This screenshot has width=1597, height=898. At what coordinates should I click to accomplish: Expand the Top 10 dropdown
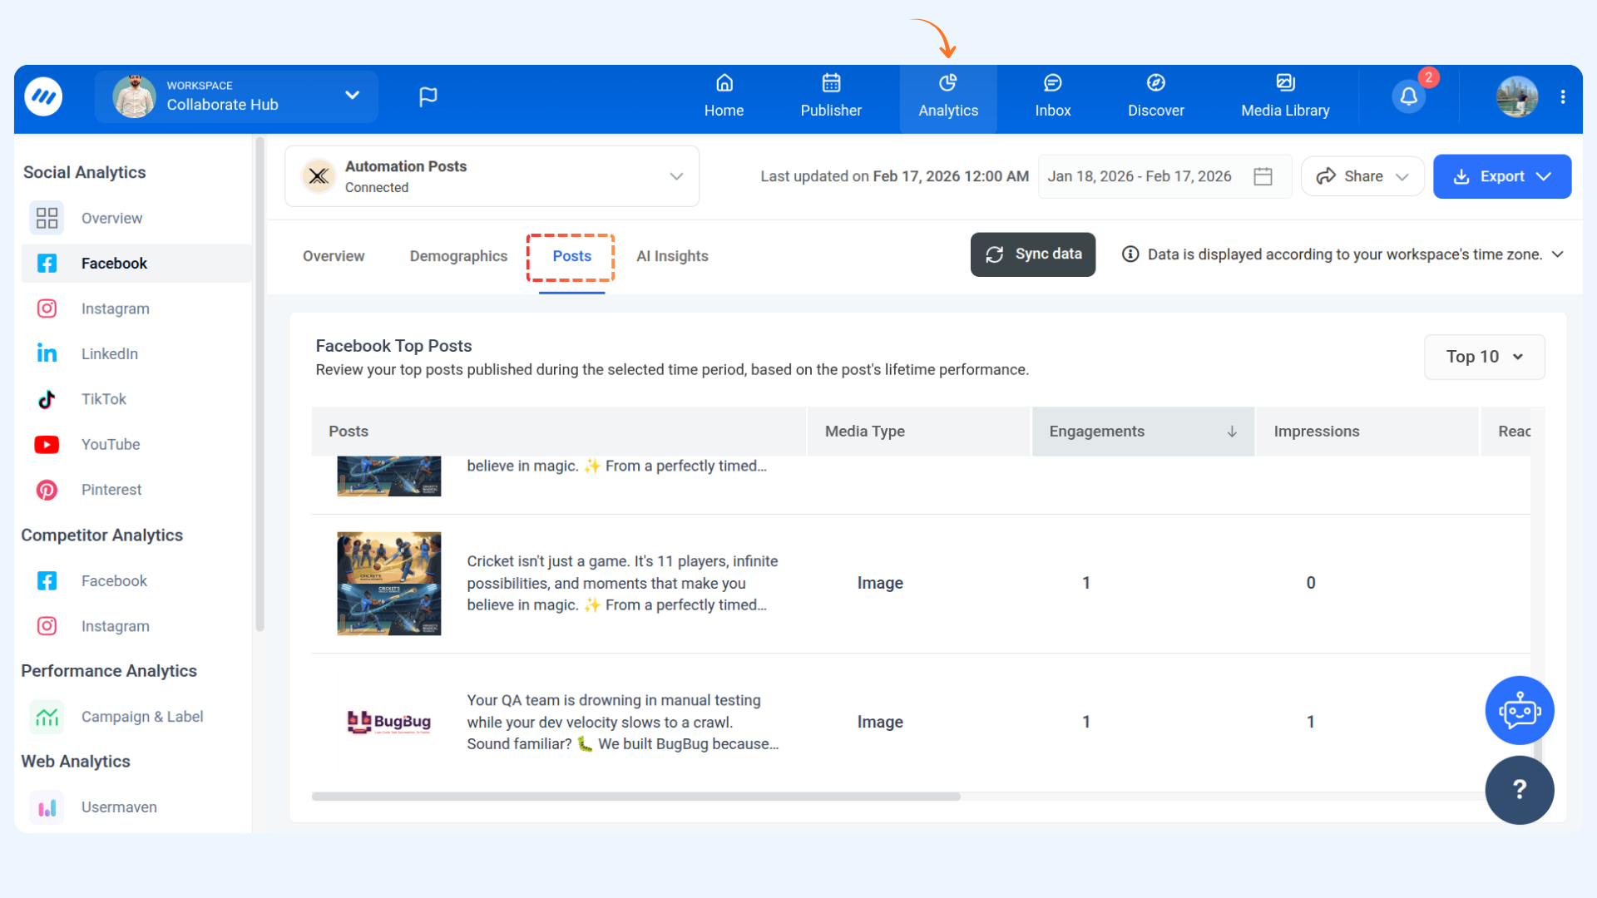1484,357
